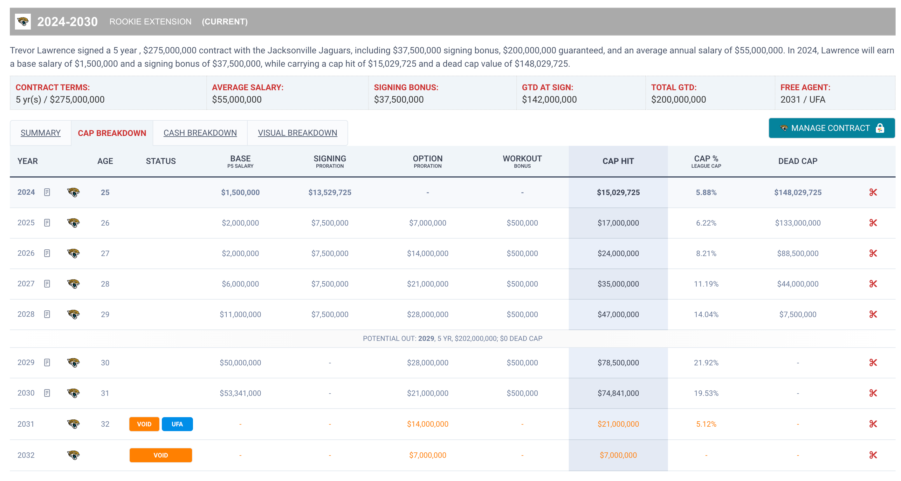This screenshot has width=901, height=481.
Task: Open the contract note icon beside 2029
Action: point(47,362)
